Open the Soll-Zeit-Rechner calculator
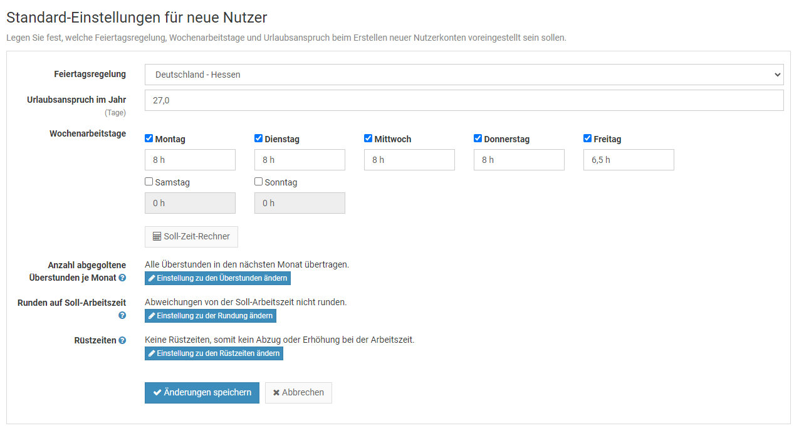This screenshot has width=799, height=433. pyautogui.click(x=191, y=237)
